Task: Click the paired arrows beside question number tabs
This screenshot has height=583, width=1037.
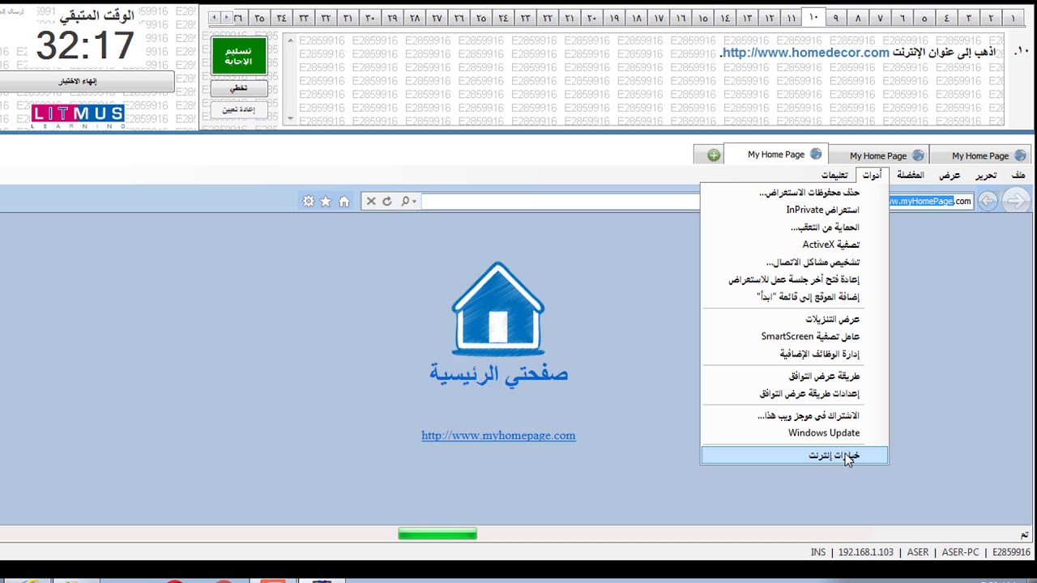Action: pos(220,18)
